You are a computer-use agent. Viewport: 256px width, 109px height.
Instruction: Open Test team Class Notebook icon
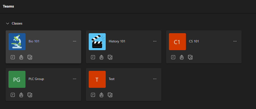pos(110,95)
